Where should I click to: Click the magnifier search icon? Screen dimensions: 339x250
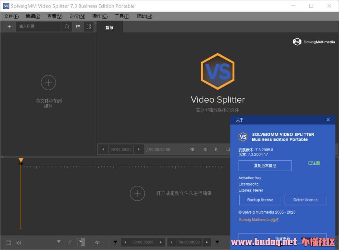67,26
